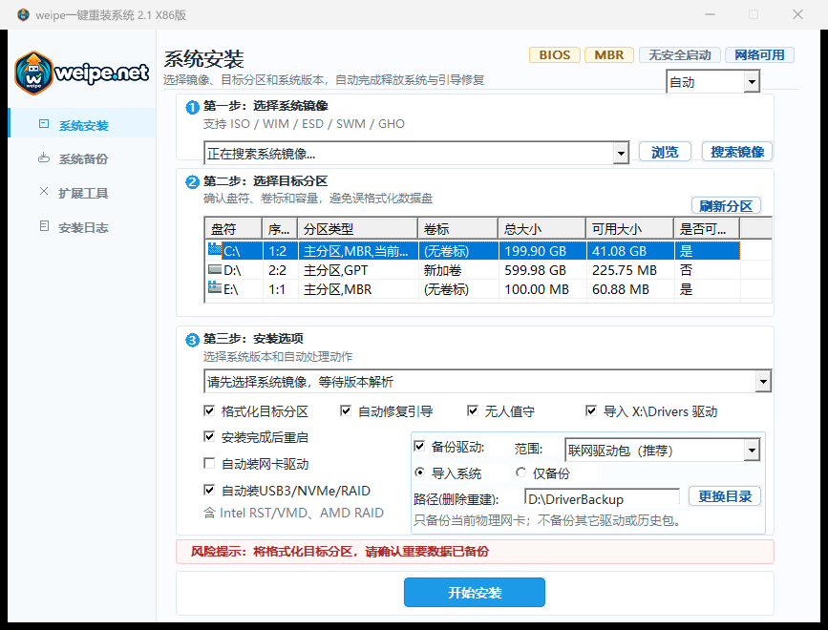
Task: Click the 分区类型 column header
Action: pos(357,229)
